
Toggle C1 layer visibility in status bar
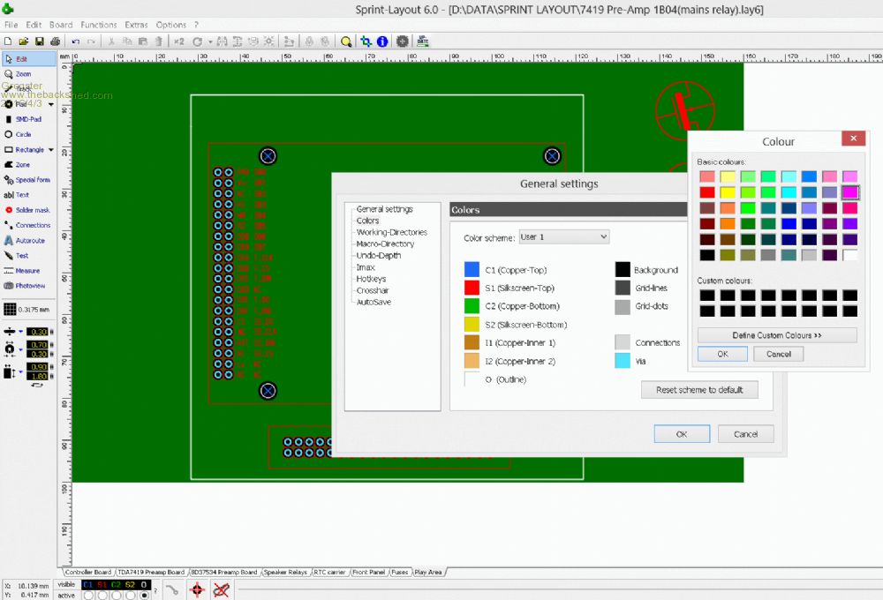click(x=88, y=584)
